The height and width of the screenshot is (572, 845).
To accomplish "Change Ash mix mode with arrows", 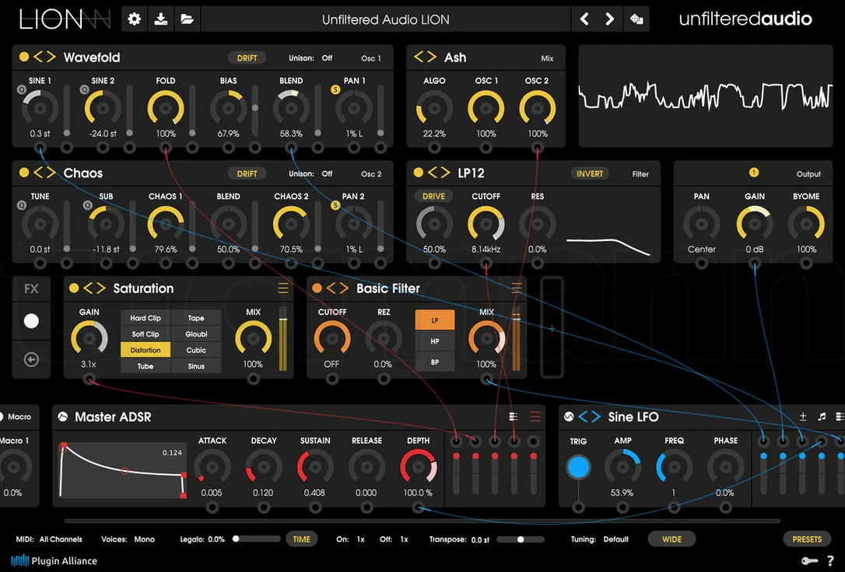I will pos(425,57).
